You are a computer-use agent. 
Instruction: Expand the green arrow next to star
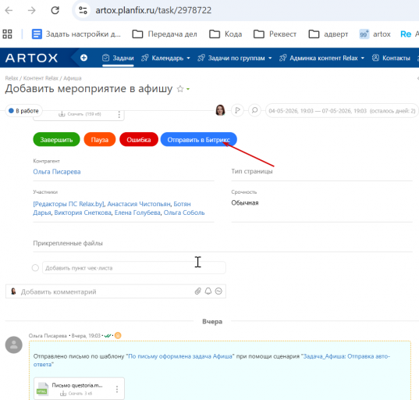(x=188, y=89)
